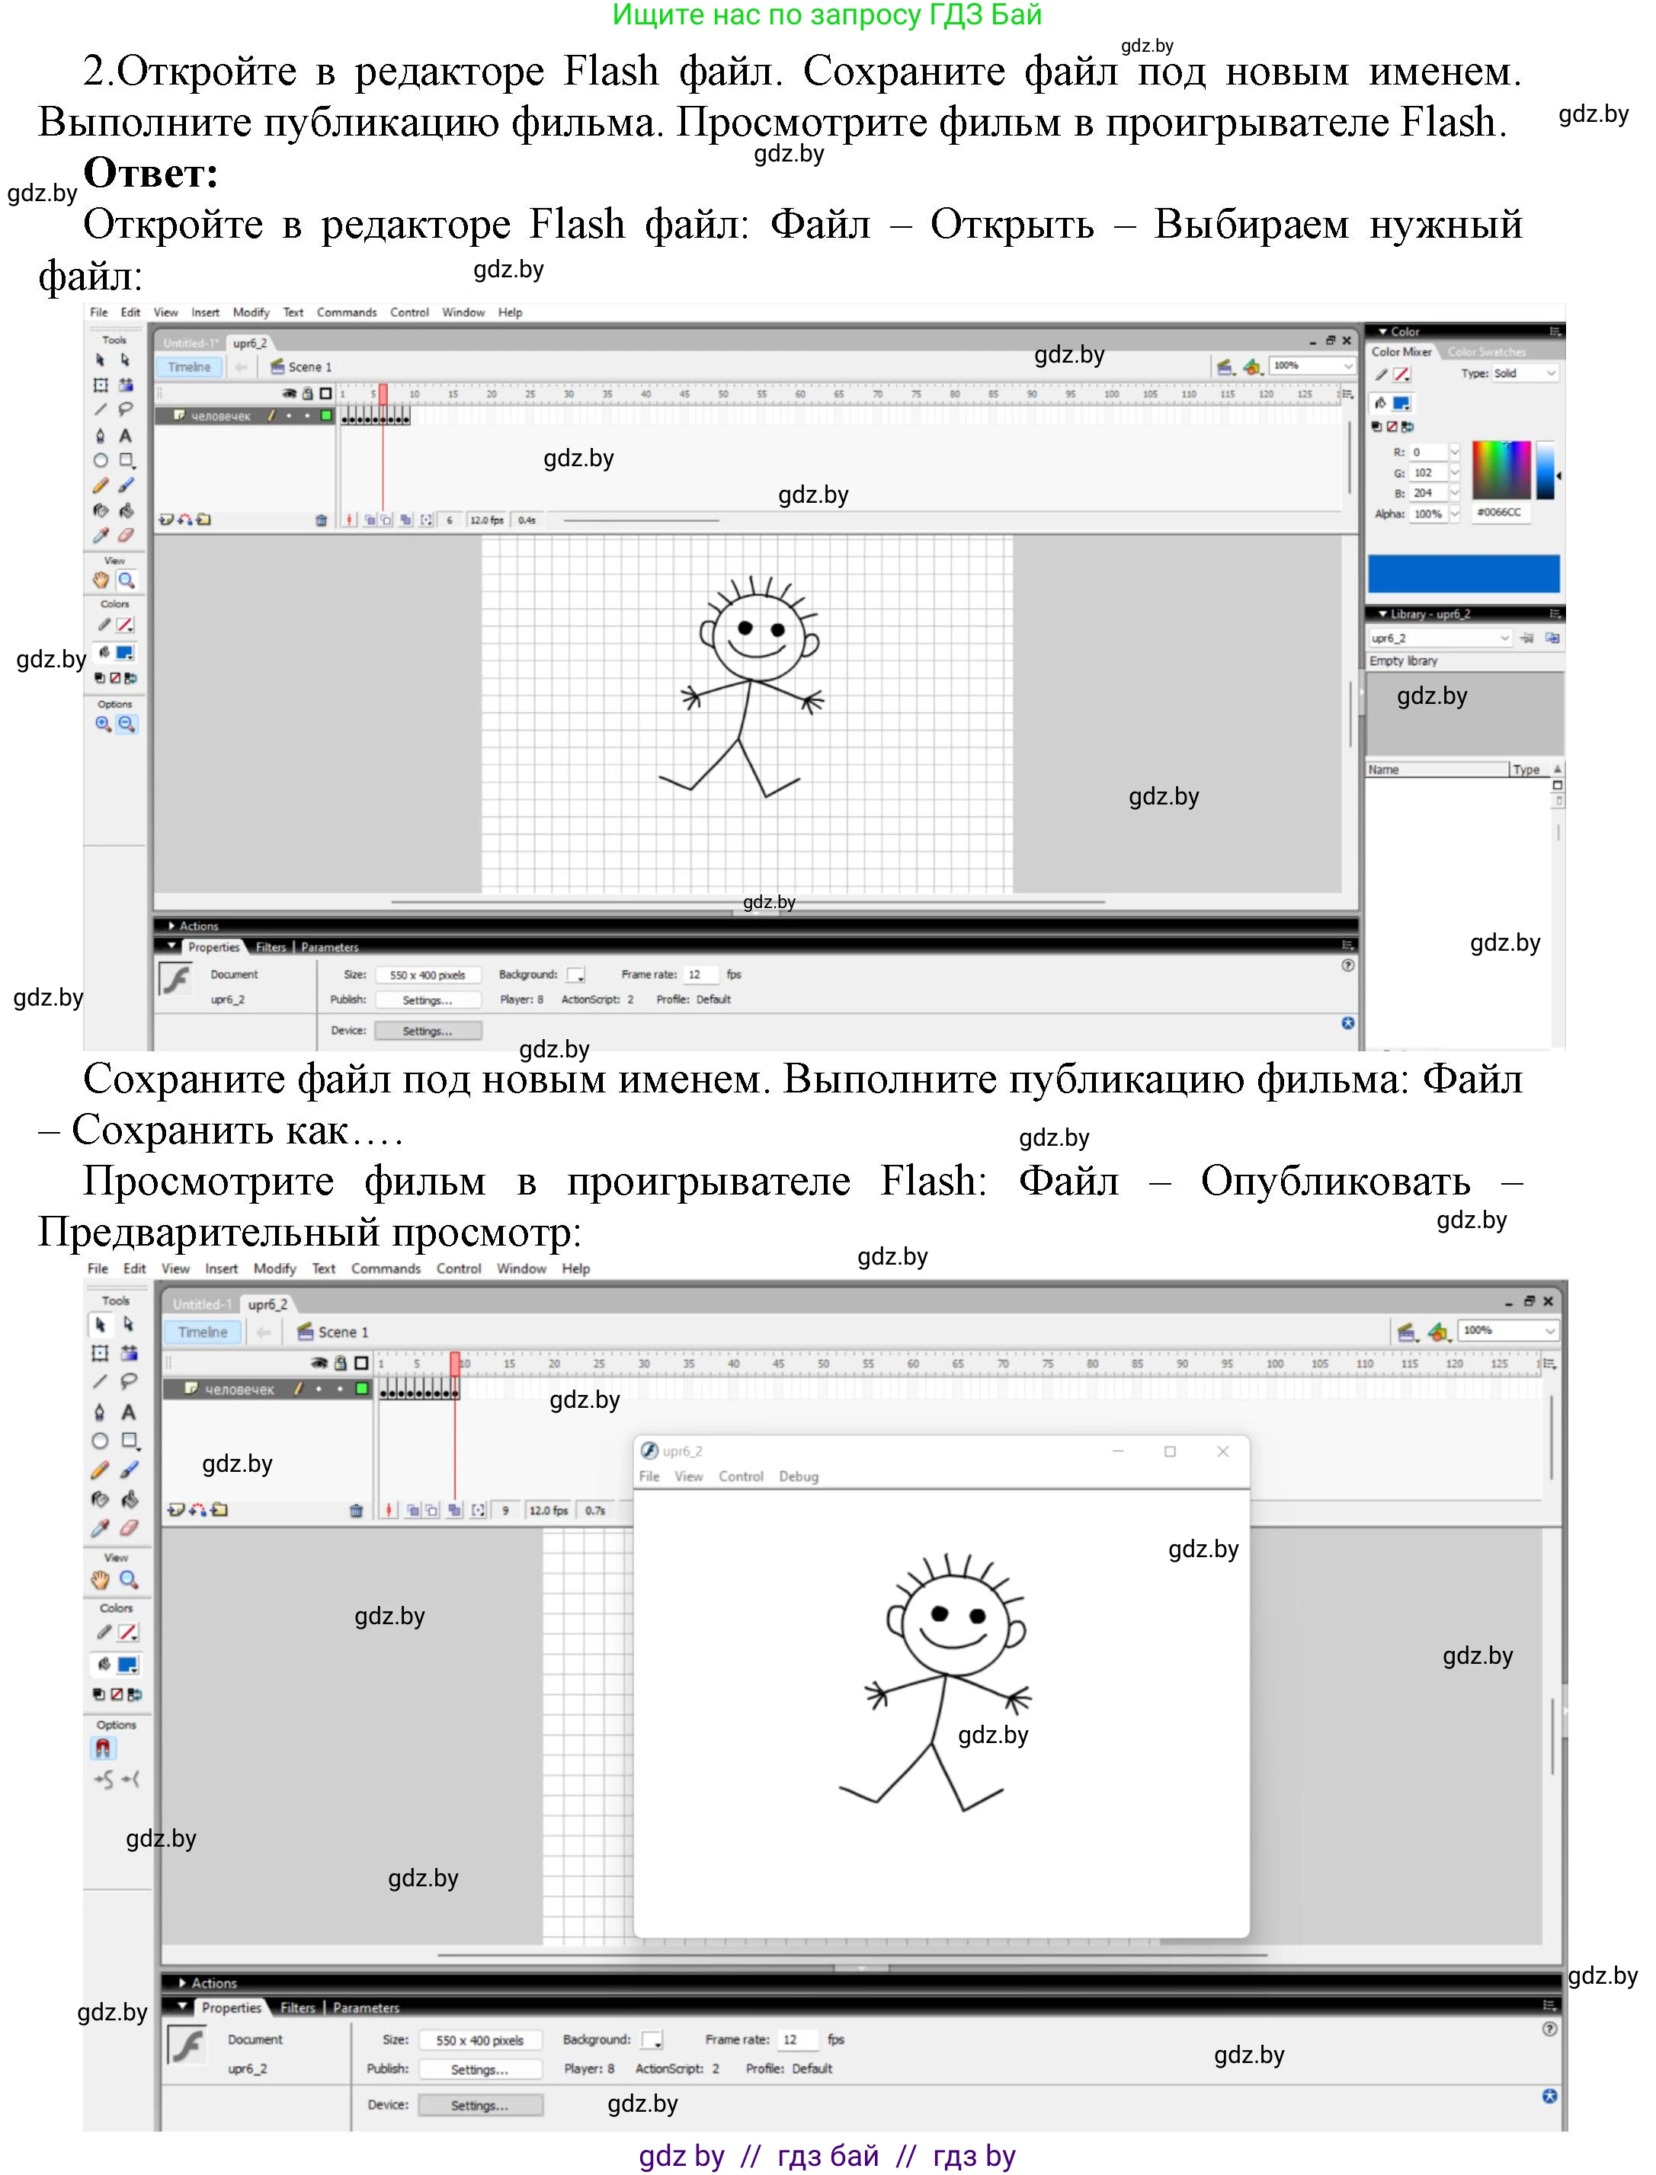1656x2175 pixels.
Task: Select the Eraser tool in the bottom Flash window
Action: click(129, 1527)
